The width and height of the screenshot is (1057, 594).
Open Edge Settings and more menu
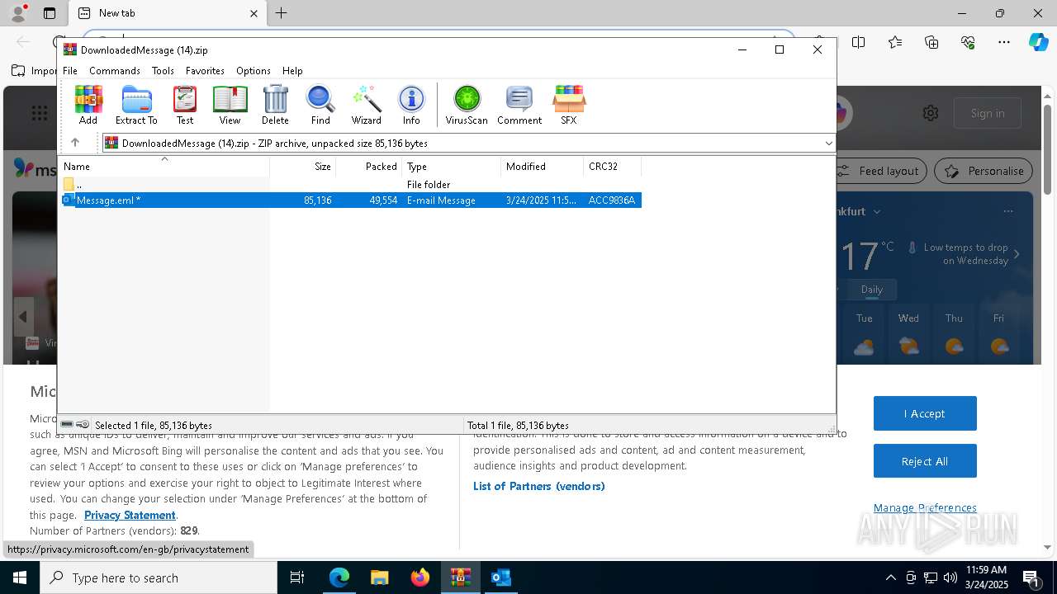pyautogui.click(x=1003, y=42)
